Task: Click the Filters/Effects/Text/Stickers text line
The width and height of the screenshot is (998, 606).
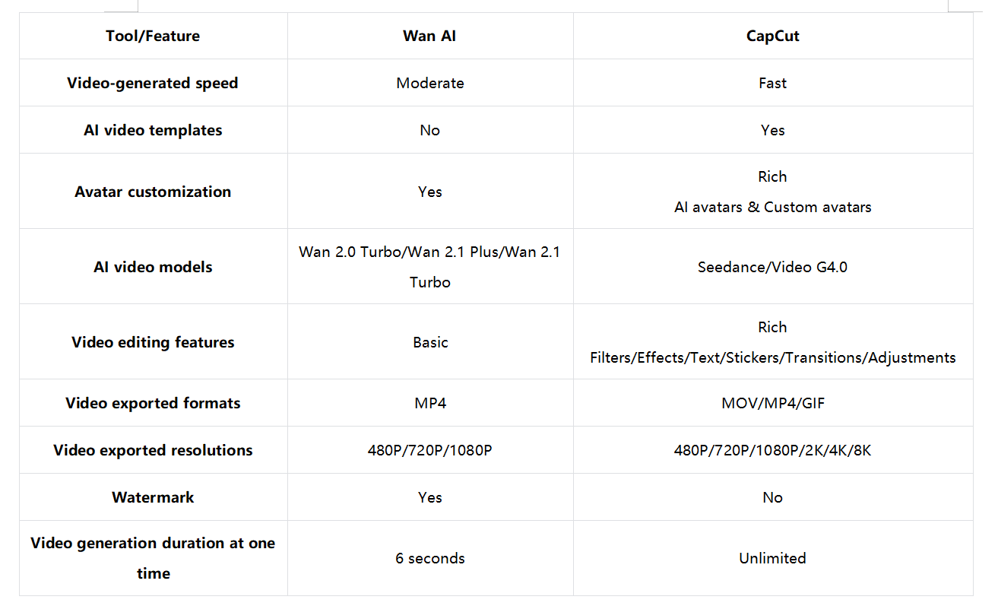Action: 772,357
